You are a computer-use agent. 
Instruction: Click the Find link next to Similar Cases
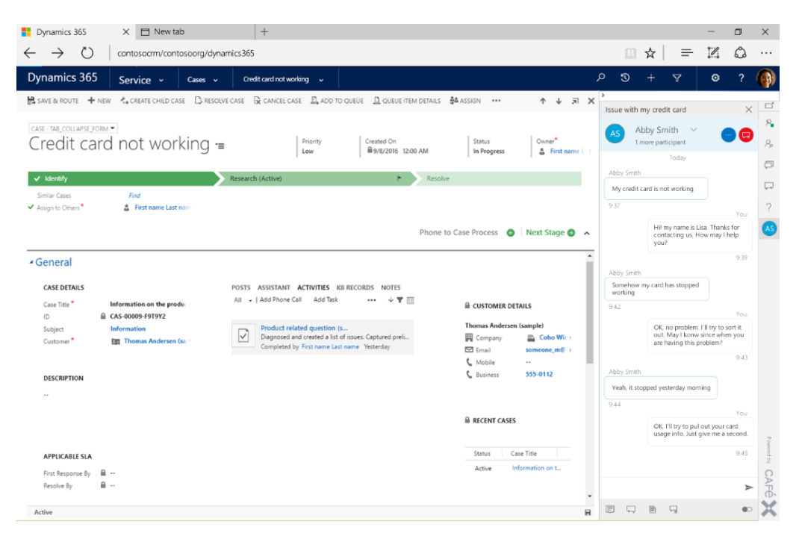pos(134,196)
